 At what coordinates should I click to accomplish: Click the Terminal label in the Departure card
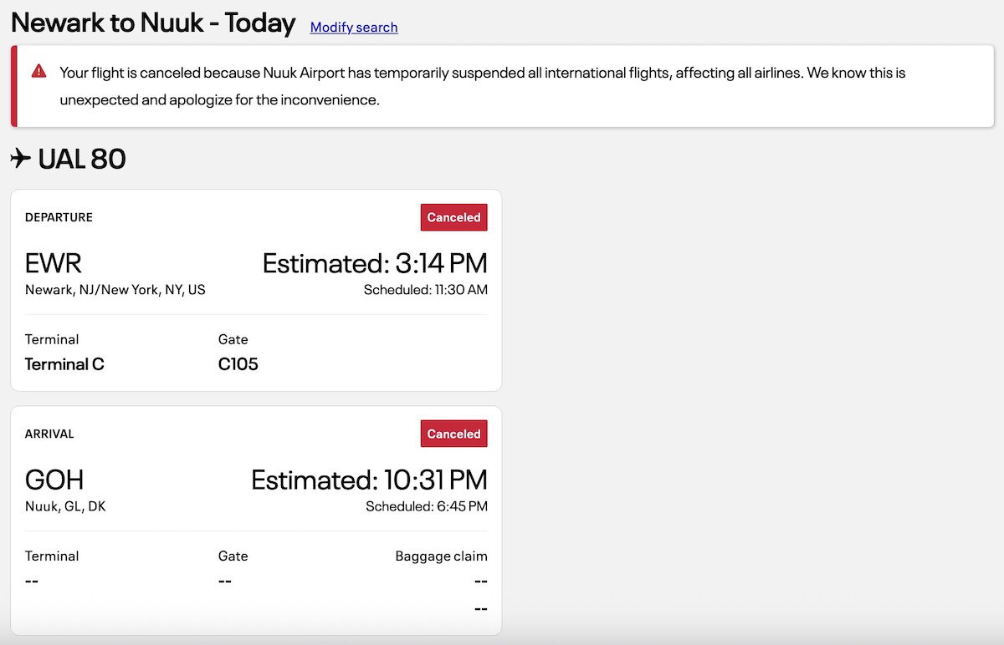(52, 339)
